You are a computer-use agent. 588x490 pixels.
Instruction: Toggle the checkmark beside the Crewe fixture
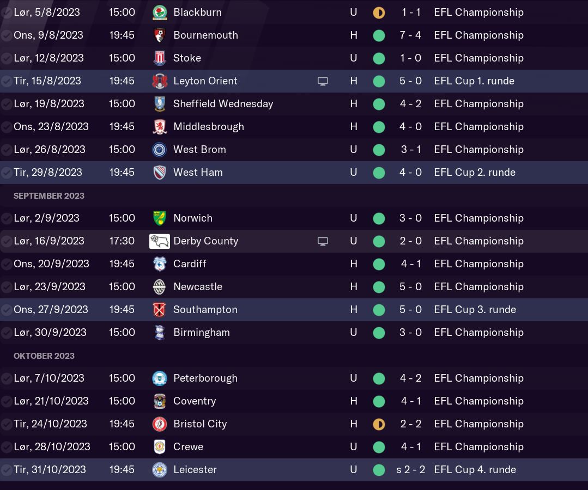pyautogui.click(x=7, y=447)
